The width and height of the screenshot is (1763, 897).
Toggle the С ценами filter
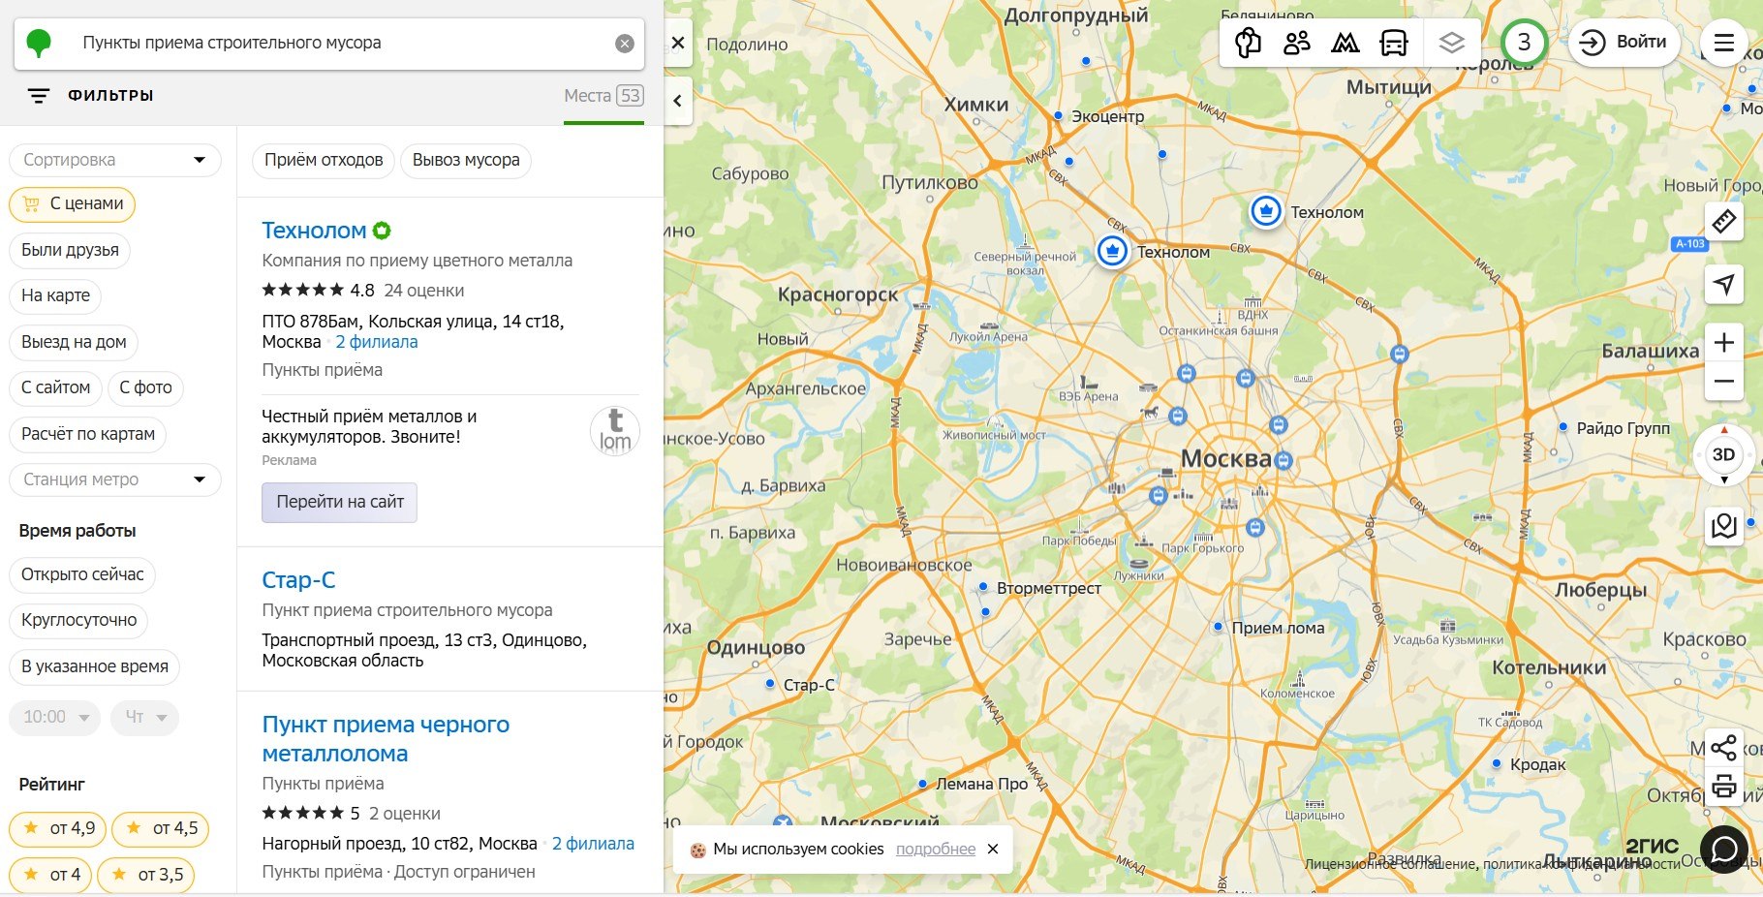point(72,204)
